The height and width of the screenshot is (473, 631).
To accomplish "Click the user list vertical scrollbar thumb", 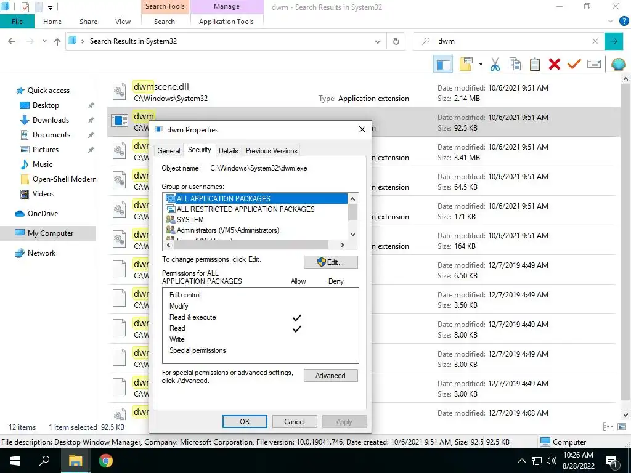I will pos(352,212).
